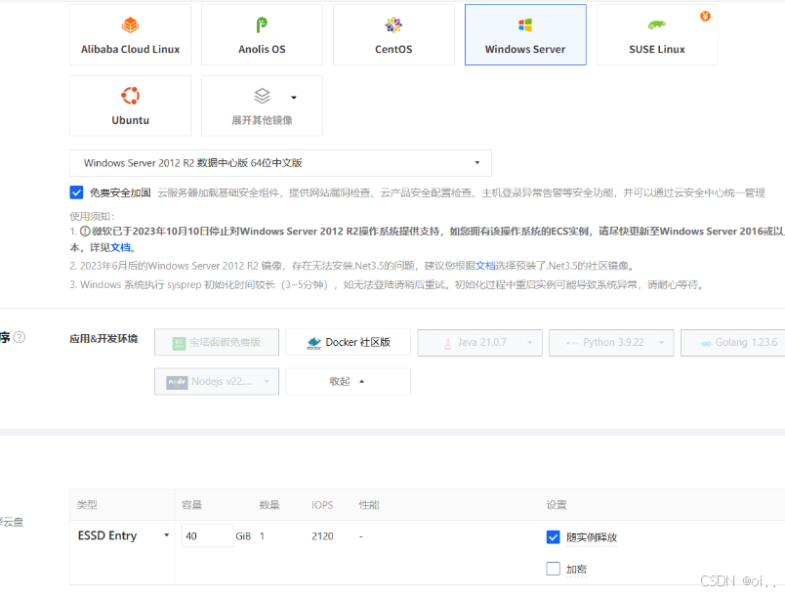785x596 pixels.
Task: Click the Nodejs logo icon
Action: coord(177,382)
